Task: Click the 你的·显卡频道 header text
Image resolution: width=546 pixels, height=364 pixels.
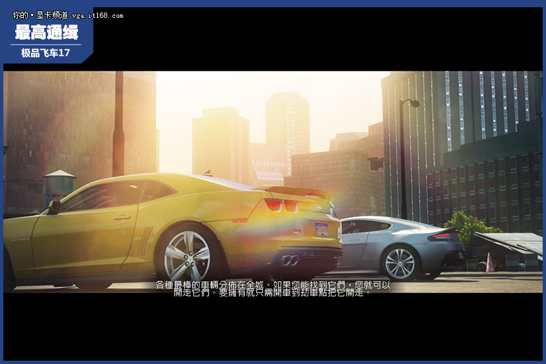Action: [40, 15]
